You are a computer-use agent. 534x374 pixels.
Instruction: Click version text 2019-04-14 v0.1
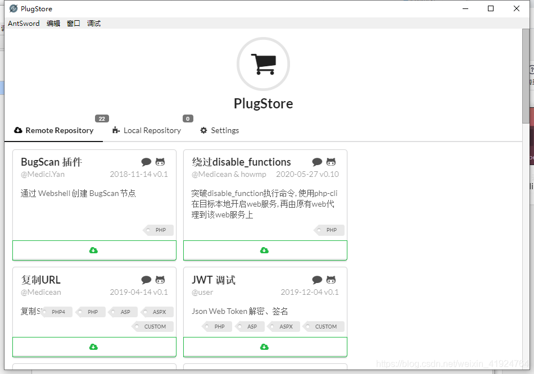pyautogui.click(x=139, y=292)
